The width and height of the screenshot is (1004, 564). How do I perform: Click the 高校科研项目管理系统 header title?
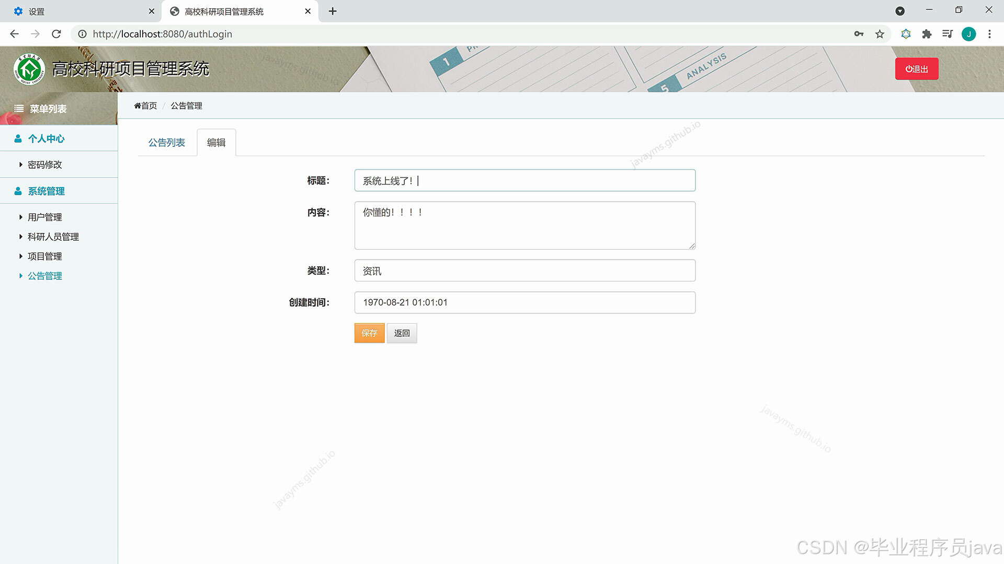click(130, 69)
